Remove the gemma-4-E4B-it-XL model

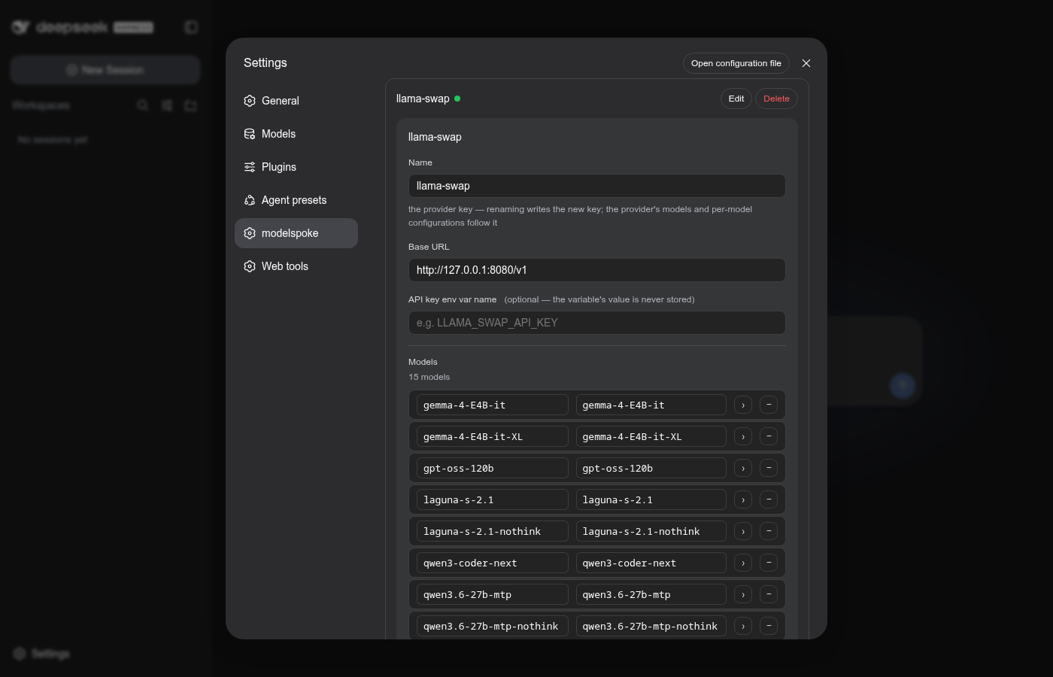pyautogui.click(x=769, y=436)
